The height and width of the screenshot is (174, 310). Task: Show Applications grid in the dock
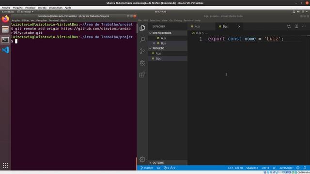click(x=5, y=165)
